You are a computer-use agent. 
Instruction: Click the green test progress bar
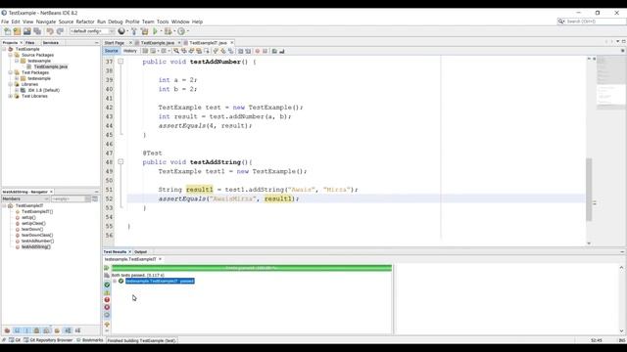point(252,268)
